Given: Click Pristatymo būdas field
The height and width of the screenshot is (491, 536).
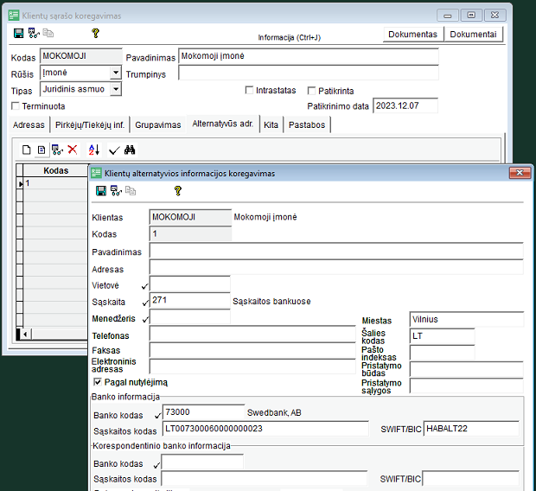Looking at the screenshot, I should pos(466,370).
